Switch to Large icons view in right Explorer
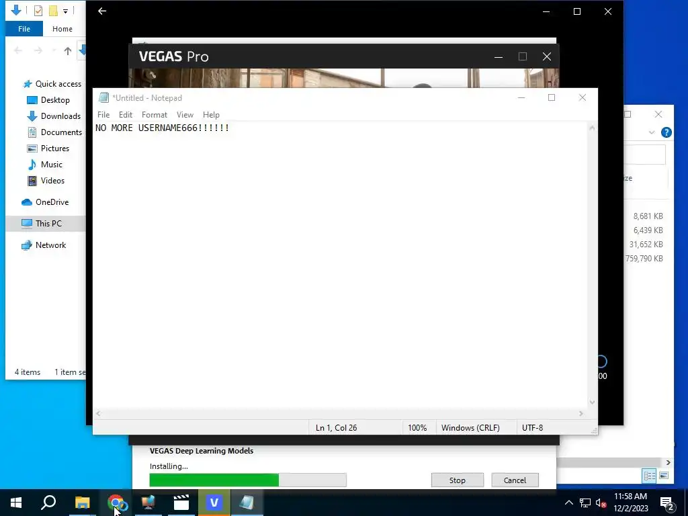 tap(663, 475)
